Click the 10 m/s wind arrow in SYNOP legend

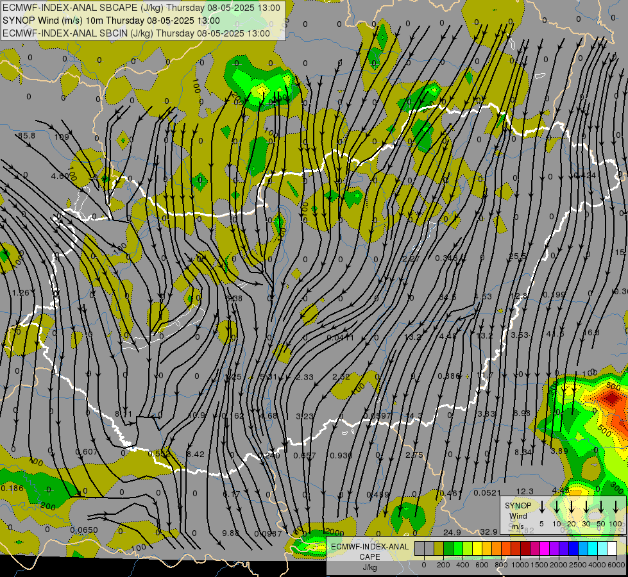coord(557,506)
